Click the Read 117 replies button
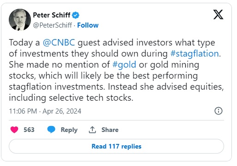This screenshot has width=237, height=166. (x=116, y=146)
